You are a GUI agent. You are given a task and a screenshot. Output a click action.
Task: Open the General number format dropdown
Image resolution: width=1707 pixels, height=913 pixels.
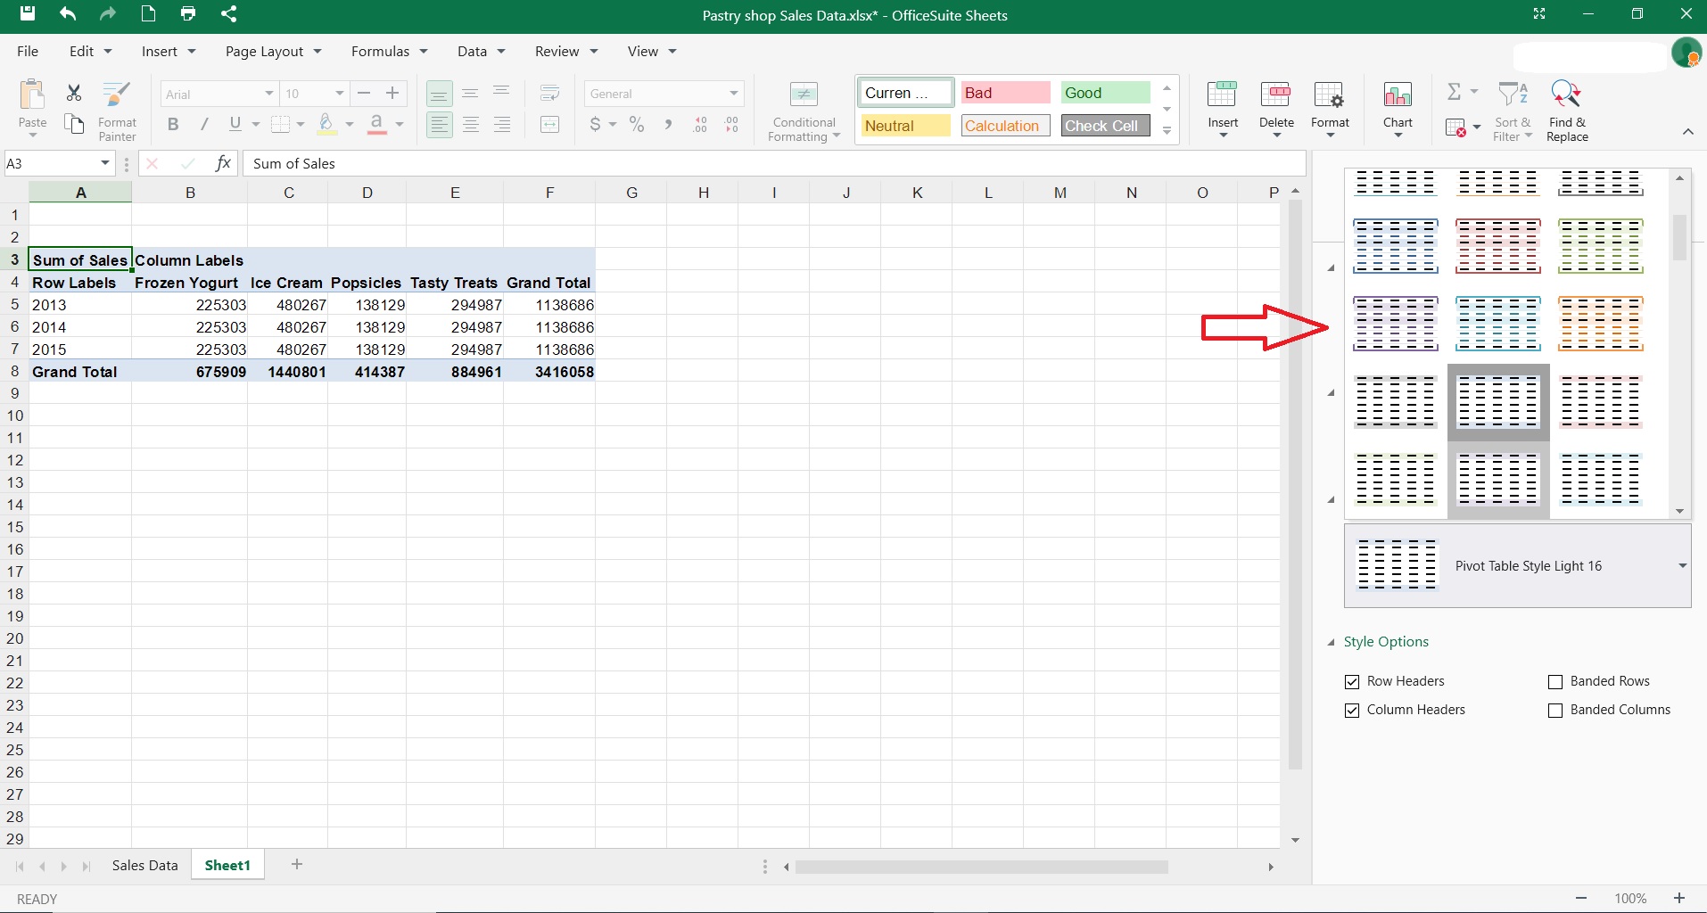732,94
